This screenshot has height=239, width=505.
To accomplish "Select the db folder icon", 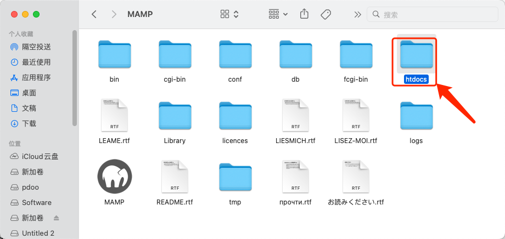I will point(295,54).
